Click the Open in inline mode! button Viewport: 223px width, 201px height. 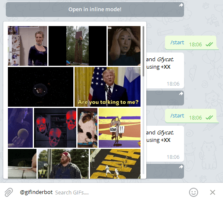95,10
